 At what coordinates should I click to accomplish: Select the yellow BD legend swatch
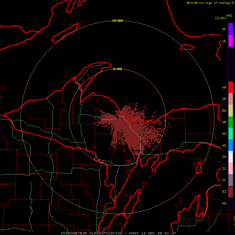point(231,110)
